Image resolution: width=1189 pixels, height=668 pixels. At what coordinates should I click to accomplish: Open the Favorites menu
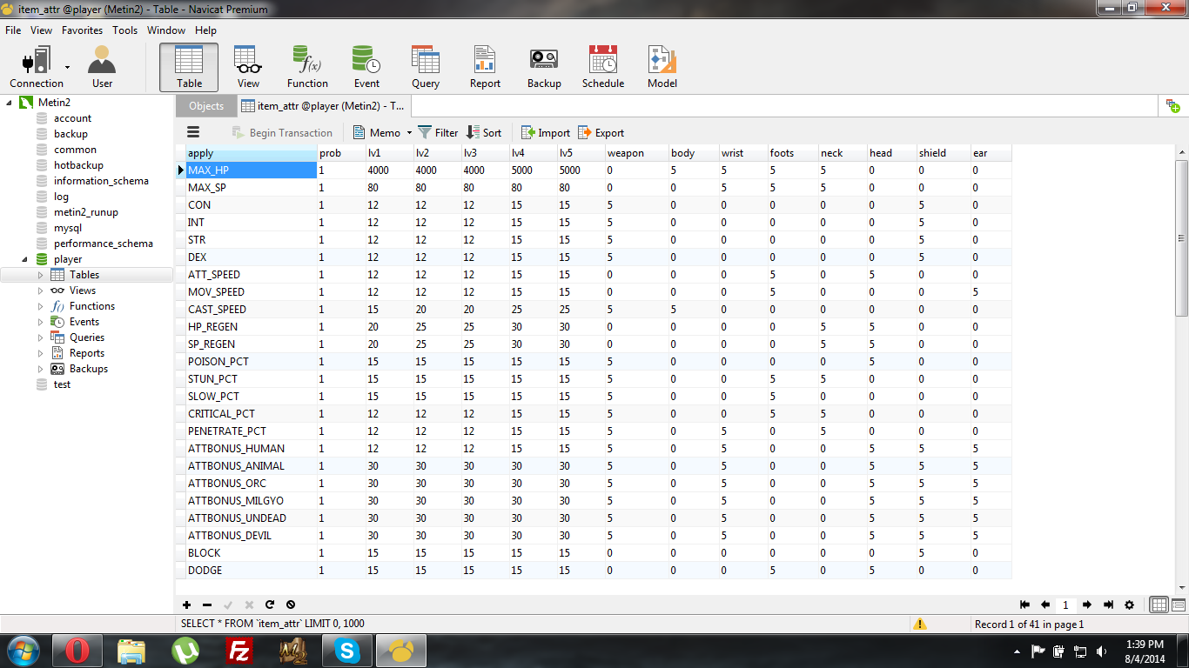pyautogui.click(x=82, y=30)
